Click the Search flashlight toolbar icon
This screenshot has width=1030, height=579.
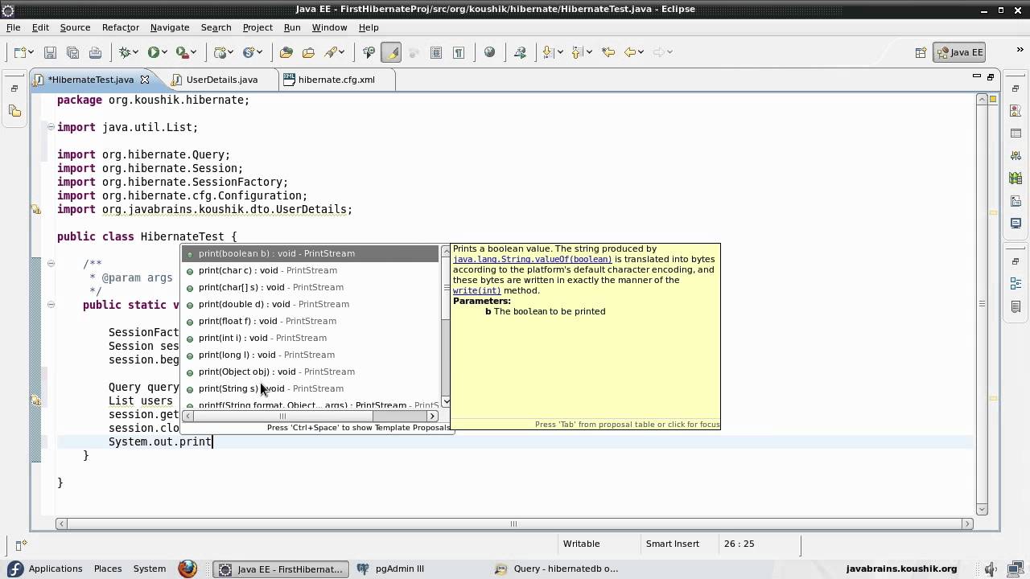click(x=331, y=52)
